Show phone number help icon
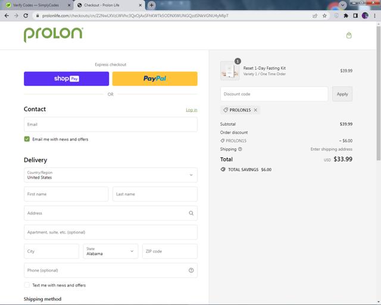 [191, 270]
